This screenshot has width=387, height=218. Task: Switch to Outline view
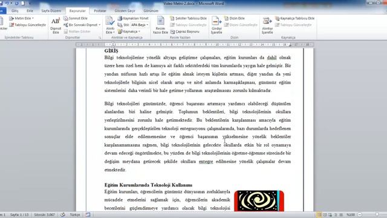[336, 215]
